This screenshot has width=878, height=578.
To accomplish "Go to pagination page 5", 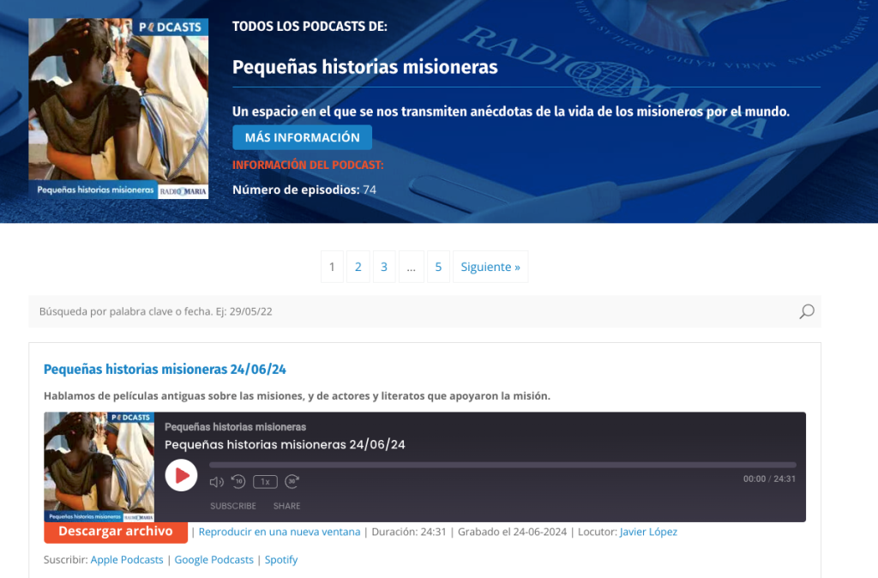I will click(x=438, y=267).
